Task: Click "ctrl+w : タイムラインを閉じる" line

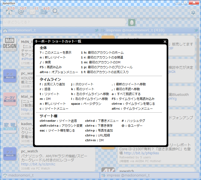Action: tap(133, 104)
